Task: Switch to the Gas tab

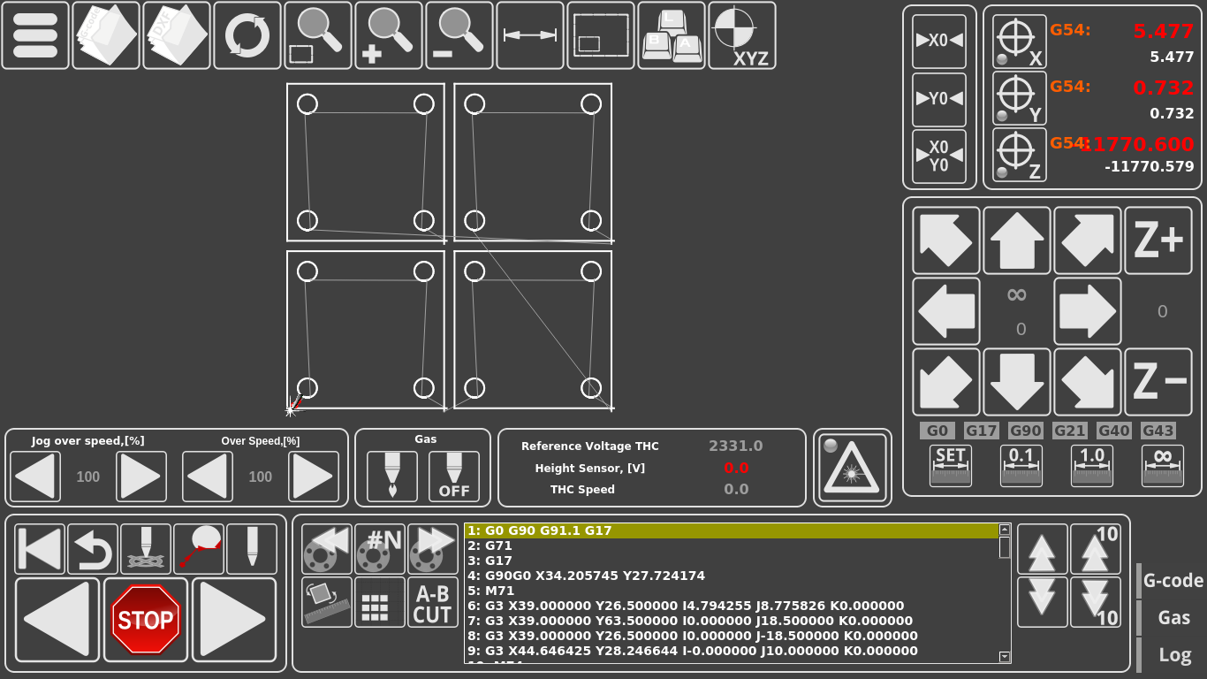Action: point(1173,617)
